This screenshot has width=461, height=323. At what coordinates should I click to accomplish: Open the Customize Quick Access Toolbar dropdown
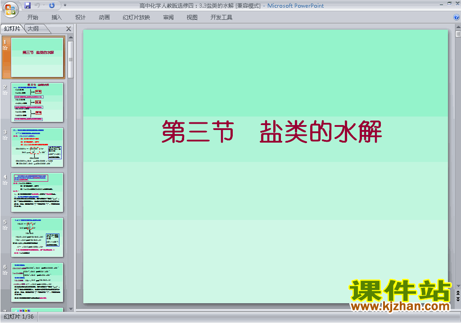(x=65, y=5)
